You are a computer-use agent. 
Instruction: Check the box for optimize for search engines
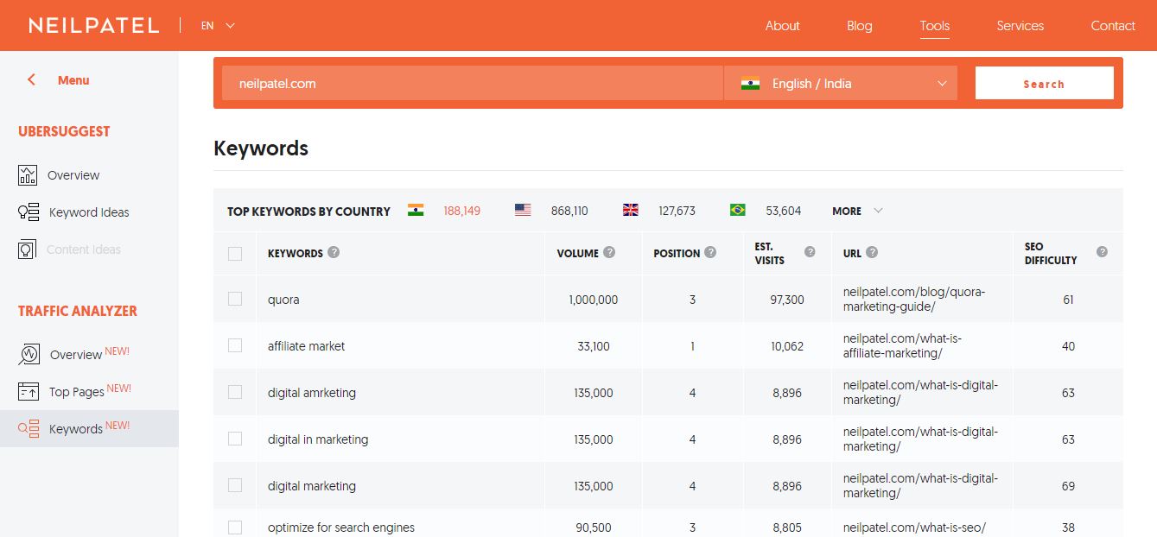pos(235,527)
